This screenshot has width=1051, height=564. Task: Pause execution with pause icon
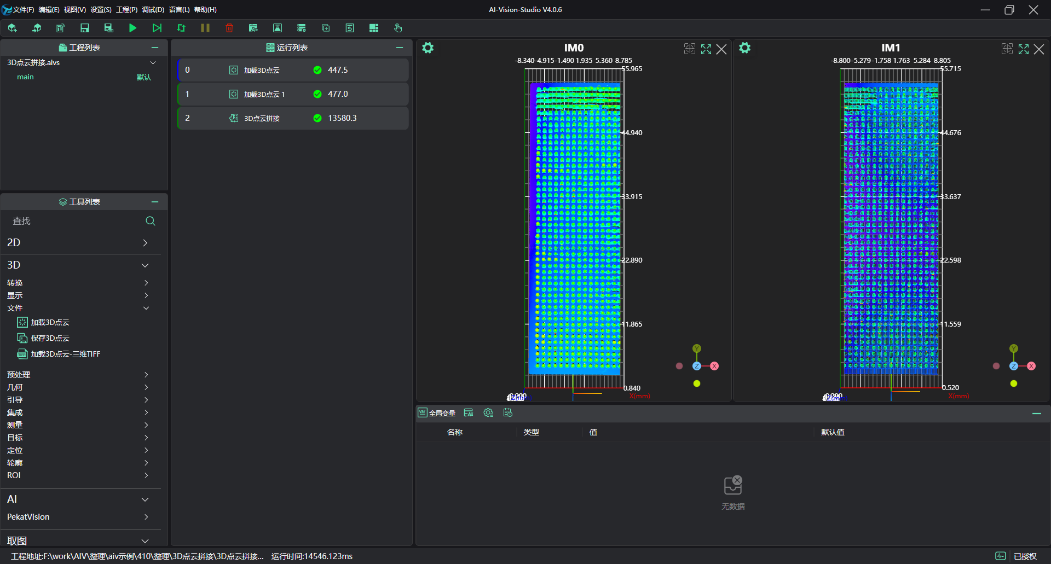click(205, 28)
